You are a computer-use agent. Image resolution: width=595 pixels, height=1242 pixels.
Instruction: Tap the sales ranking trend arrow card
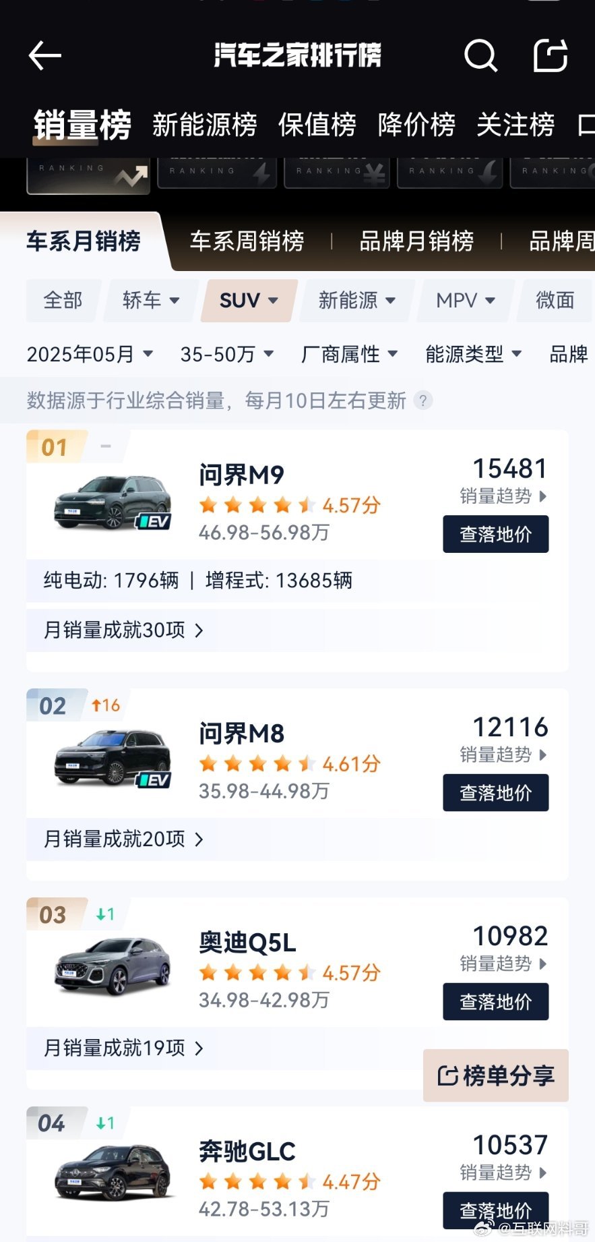click(88, 175)
